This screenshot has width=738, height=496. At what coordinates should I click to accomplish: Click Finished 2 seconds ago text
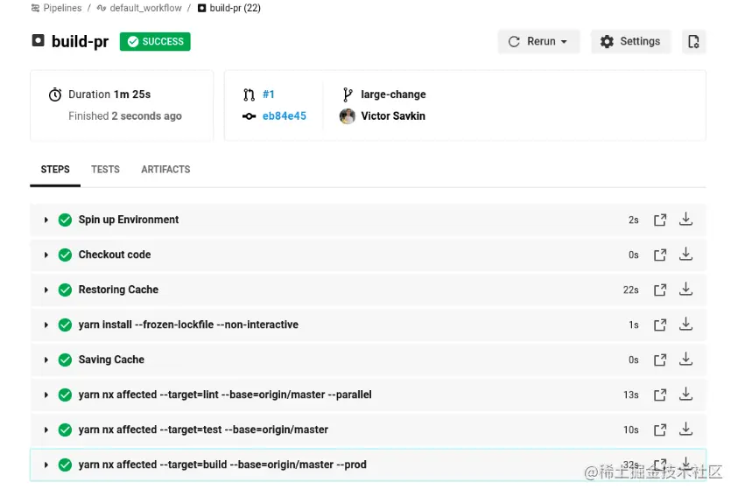[x=124, y=116]
